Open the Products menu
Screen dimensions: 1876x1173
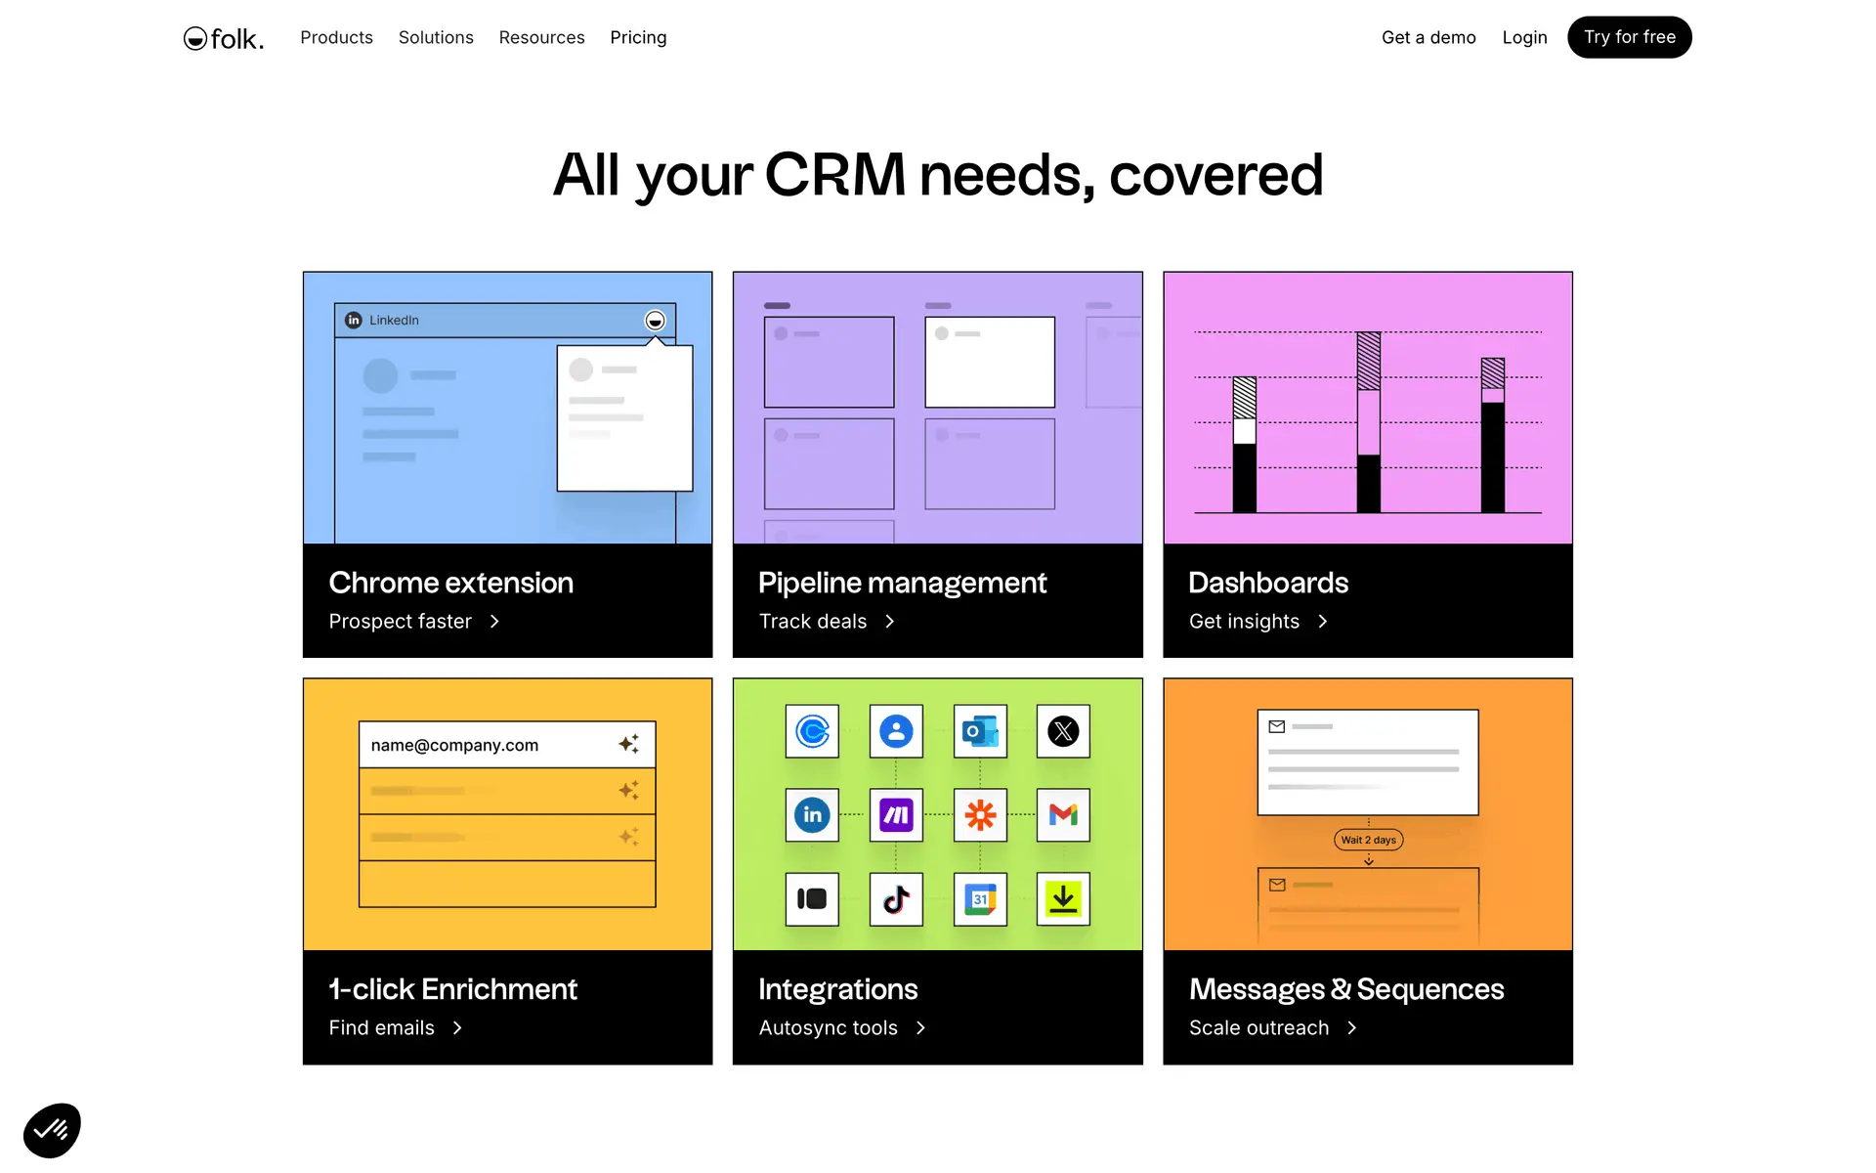(336, 37)
